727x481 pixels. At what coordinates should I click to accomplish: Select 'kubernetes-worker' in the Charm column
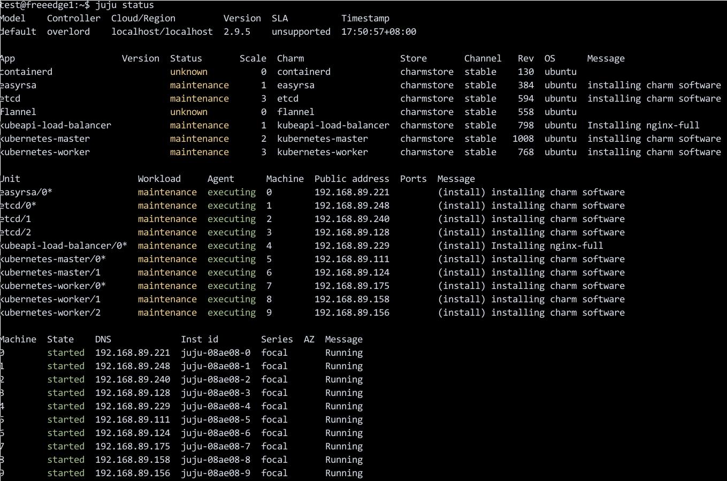(323, 152)
